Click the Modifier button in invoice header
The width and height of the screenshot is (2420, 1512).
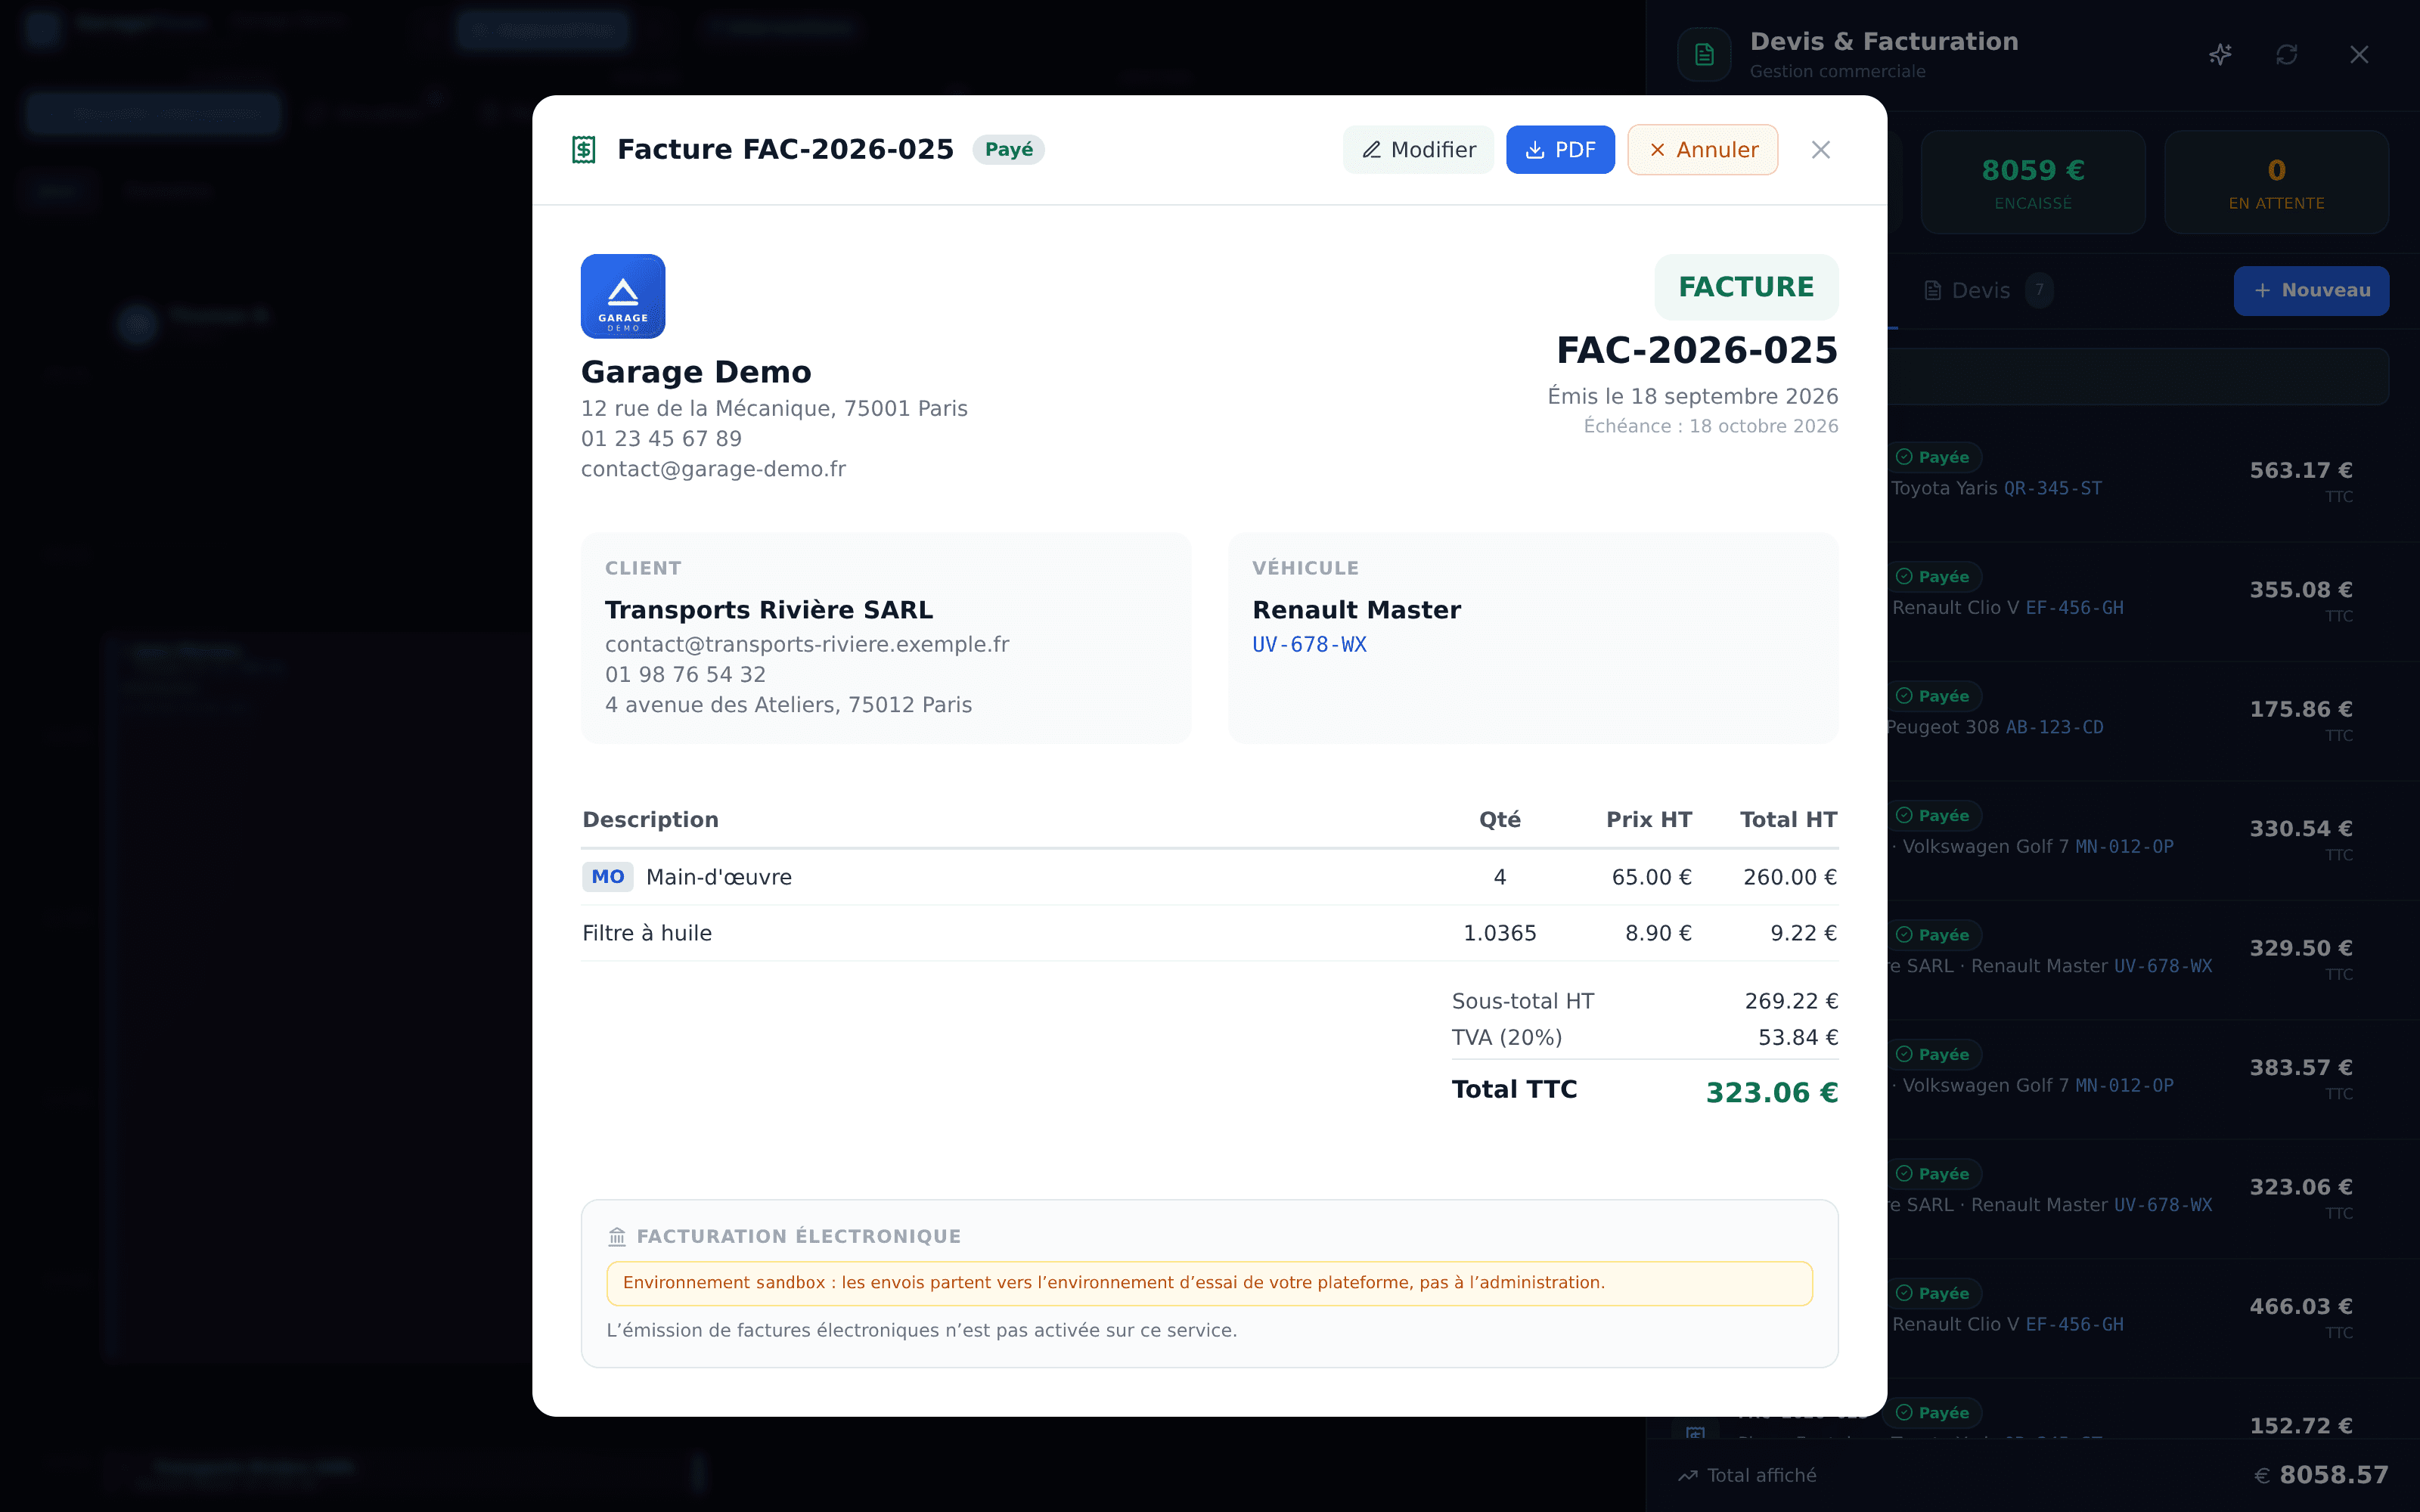pos(1417,150)
